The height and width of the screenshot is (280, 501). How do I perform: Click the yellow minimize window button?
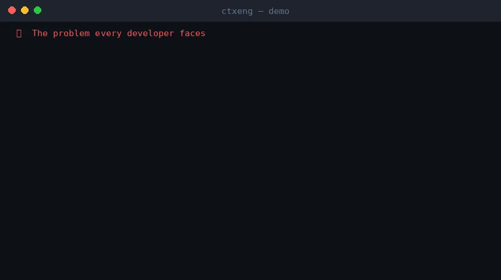24,10
